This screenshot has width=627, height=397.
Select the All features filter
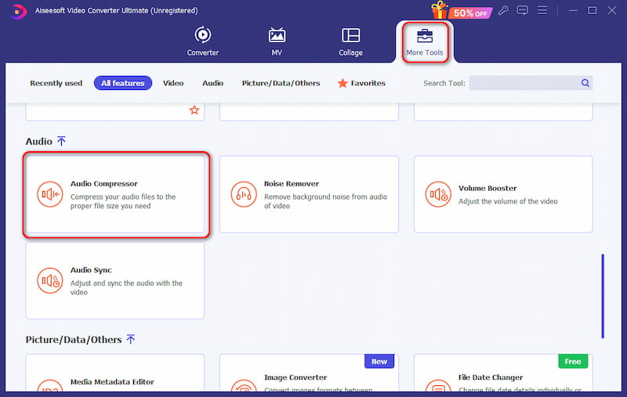[123, 83]
